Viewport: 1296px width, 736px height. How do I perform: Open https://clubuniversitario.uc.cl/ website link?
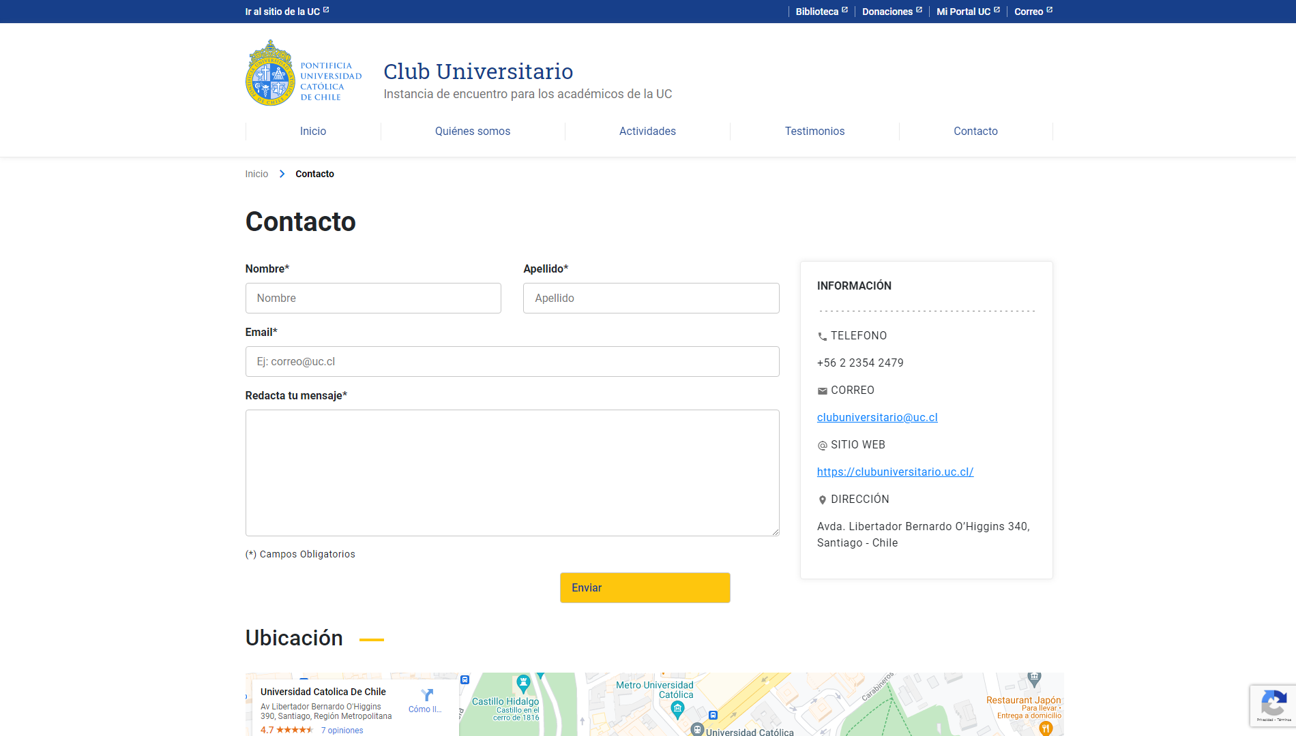(895, 472)
